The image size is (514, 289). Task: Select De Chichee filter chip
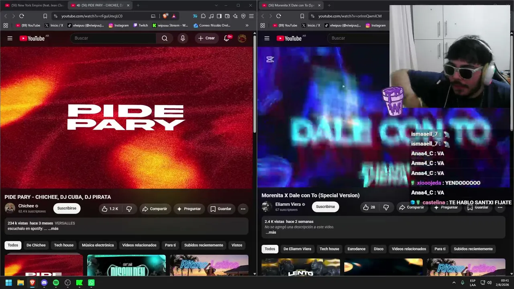tap(36, 245)
